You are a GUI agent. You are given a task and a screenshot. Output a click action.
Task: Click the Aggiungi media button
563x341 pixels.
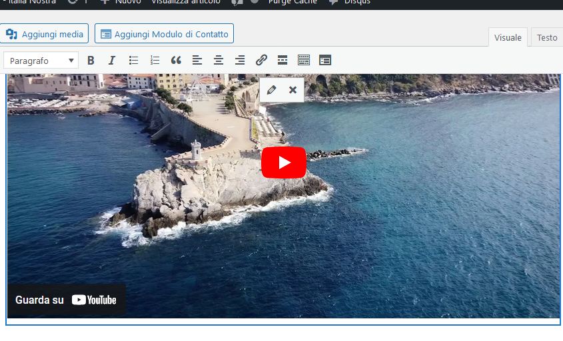(45, 34)
